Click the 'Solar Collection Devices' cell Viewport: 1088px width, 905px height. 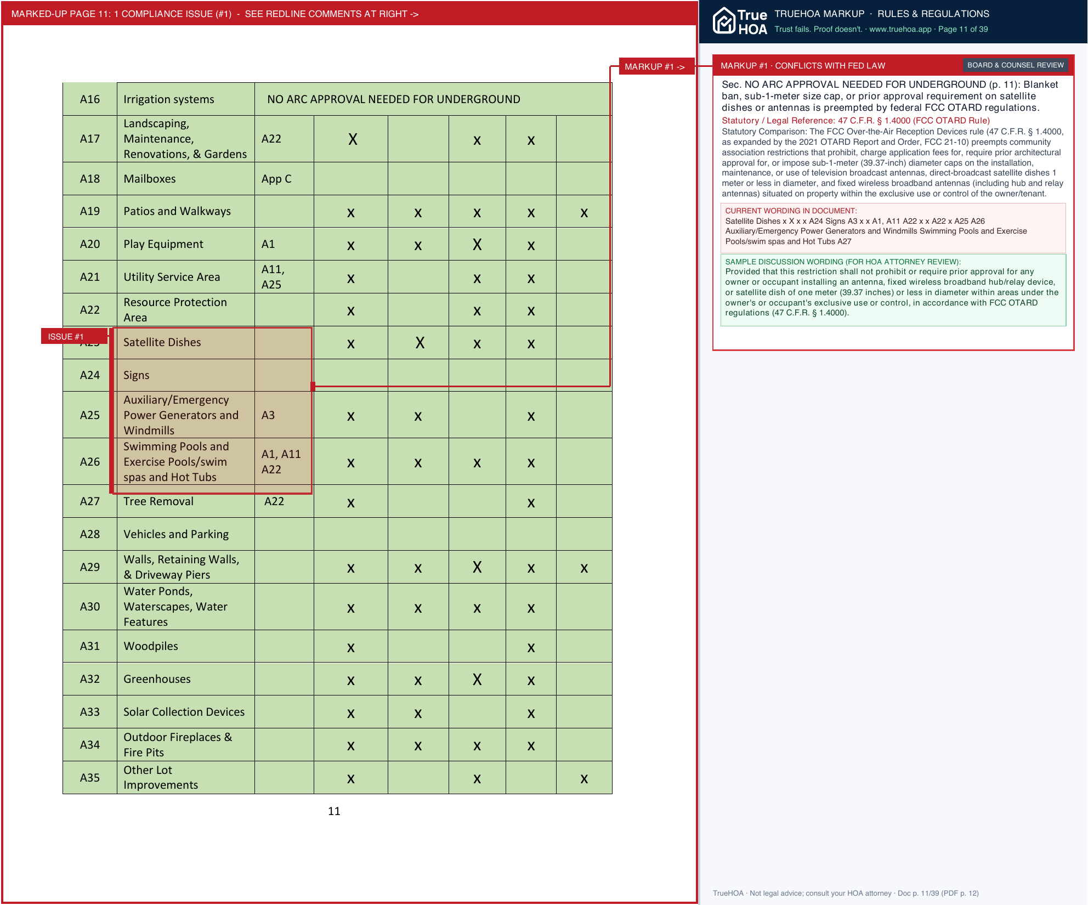(186, 712)
